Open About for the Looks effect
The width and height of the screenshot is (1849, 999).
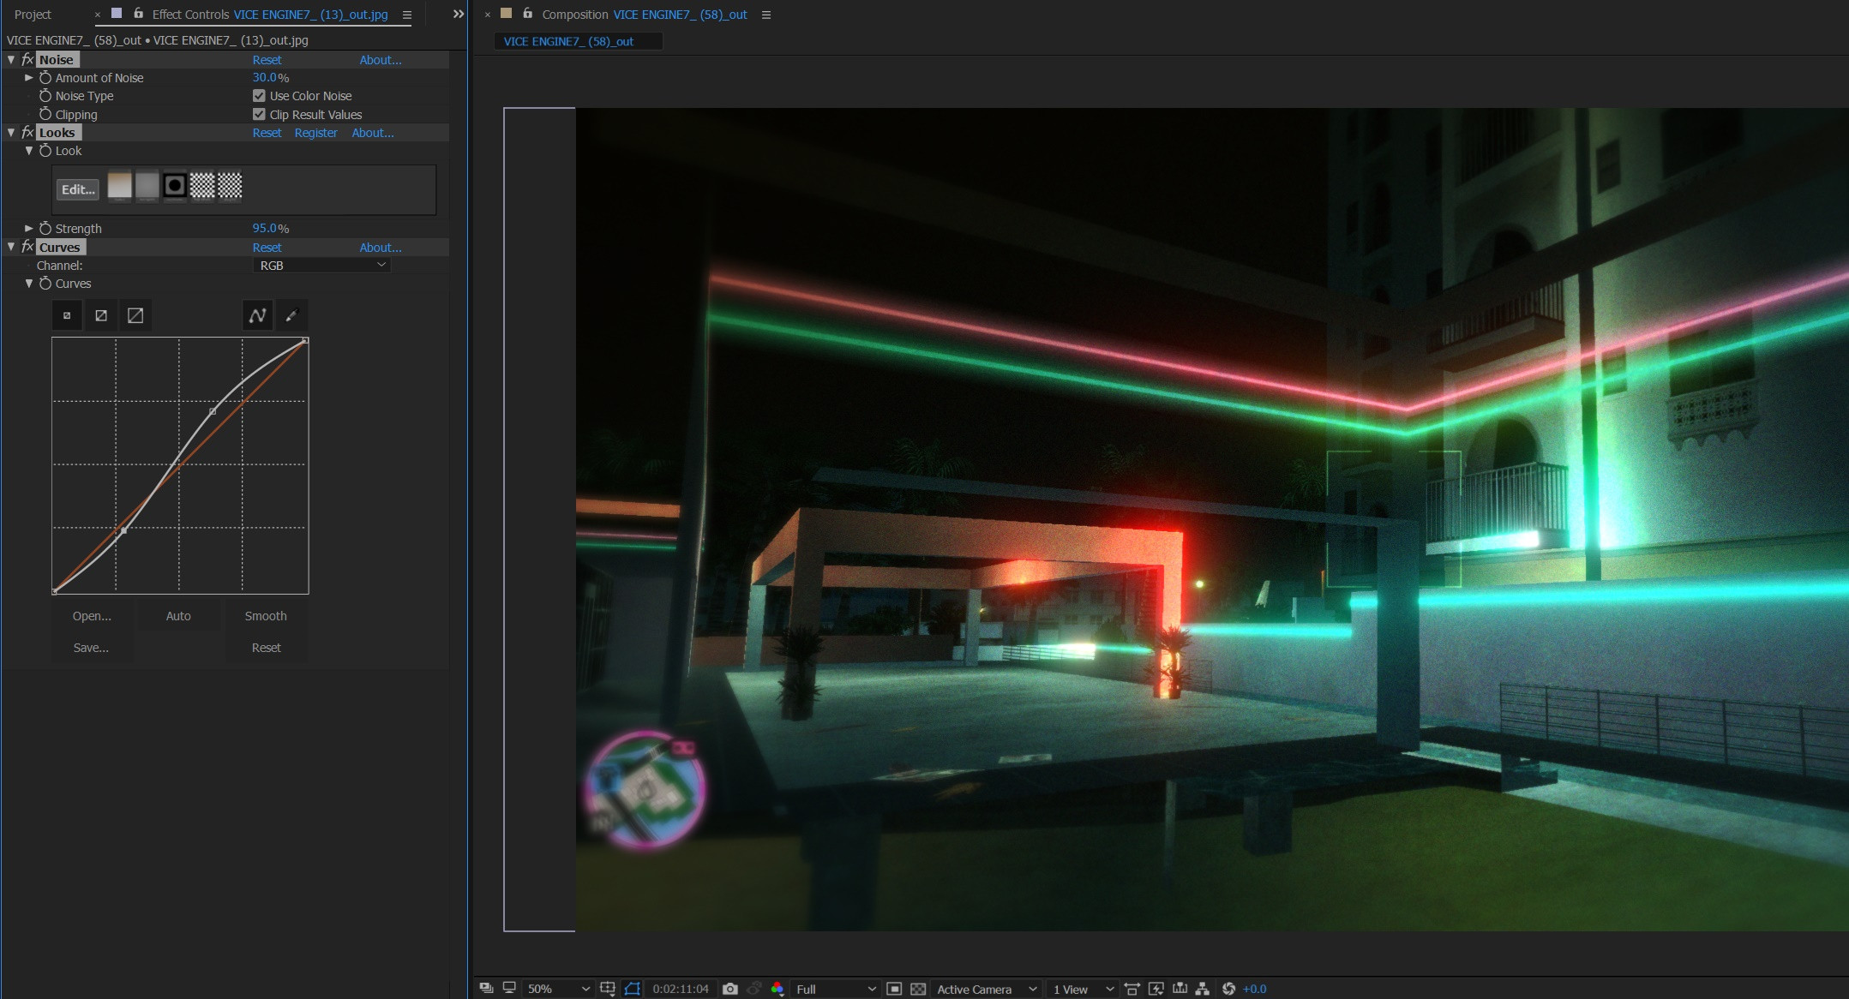[373, 133]
